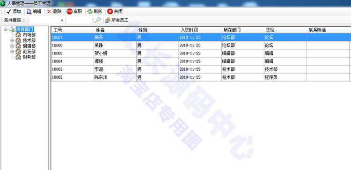Click the 所有部门 root node icon
Image resolution: width=351 pixels, height=170 pixels.
click(12, 29)
